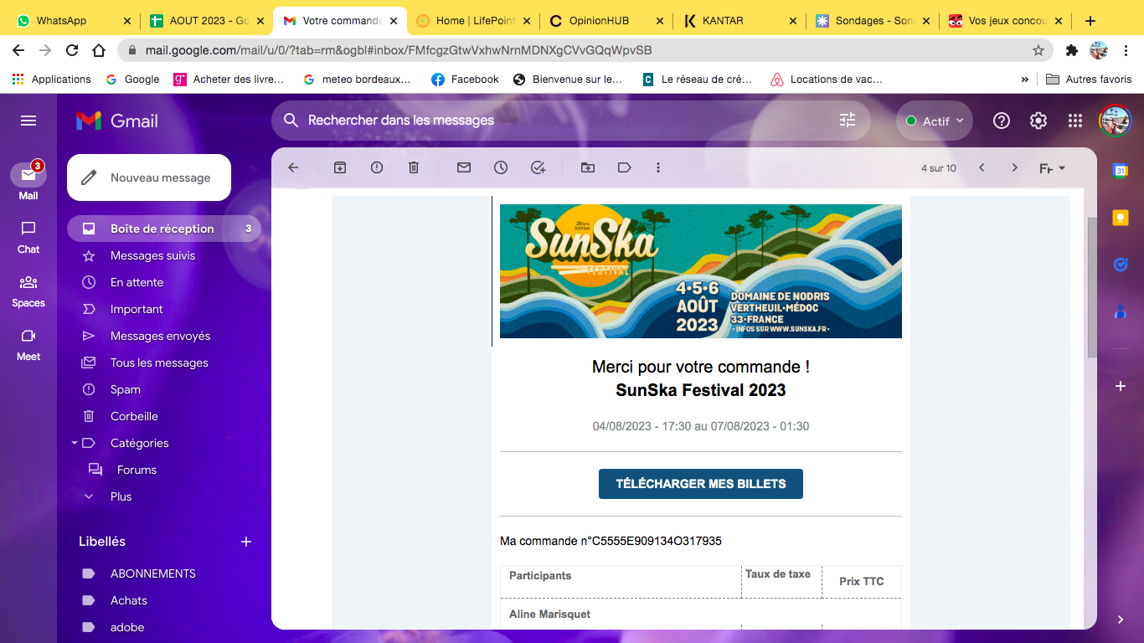Reload the page in Chrome

tap(72, 50)
